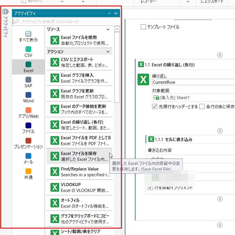Click the [借入先] Sheet1 range field
This screenshot has width=235, height=235.
[x=194, y=98]
